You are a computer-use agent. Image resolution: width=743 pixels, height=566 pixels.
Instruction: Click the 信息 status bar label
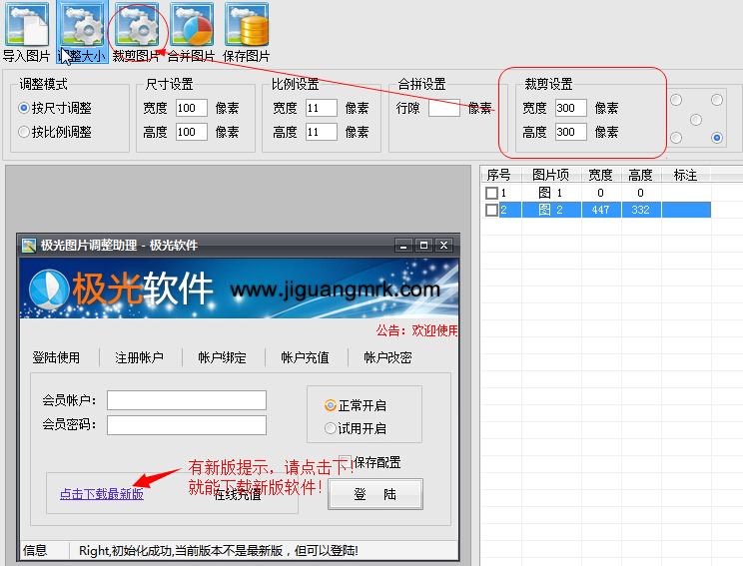[35, 550]
